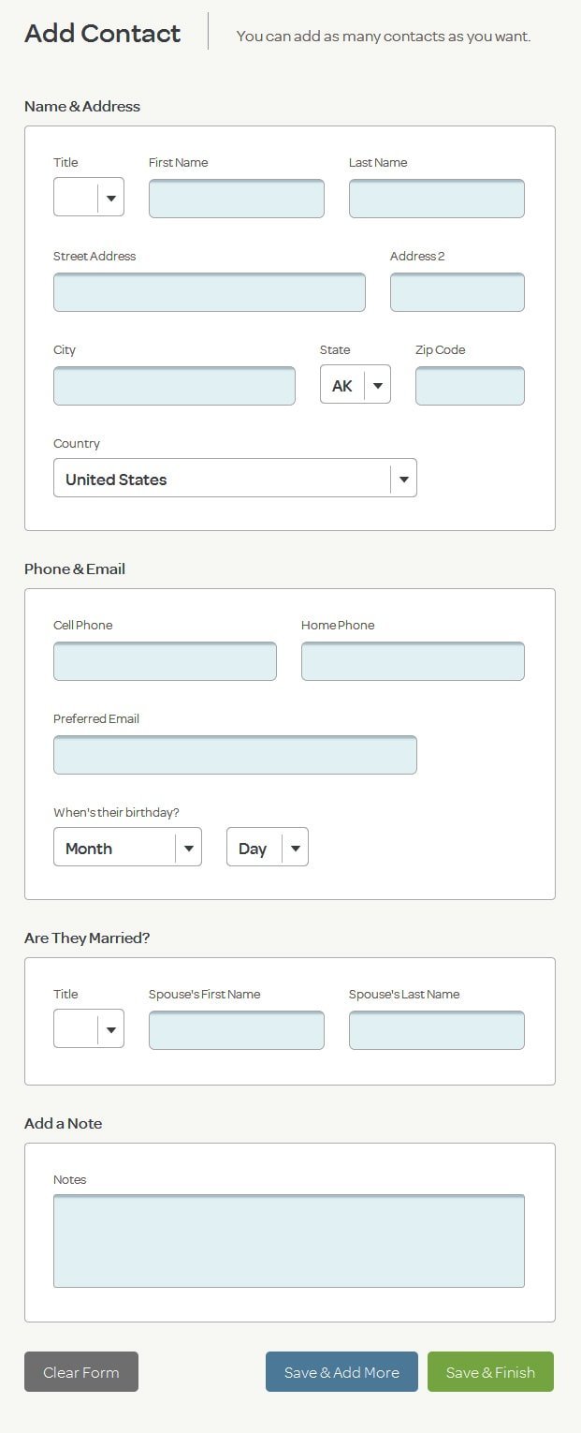Click the Clear Form button
This screenshot has width=581, height=1433.
(81, 1372)
